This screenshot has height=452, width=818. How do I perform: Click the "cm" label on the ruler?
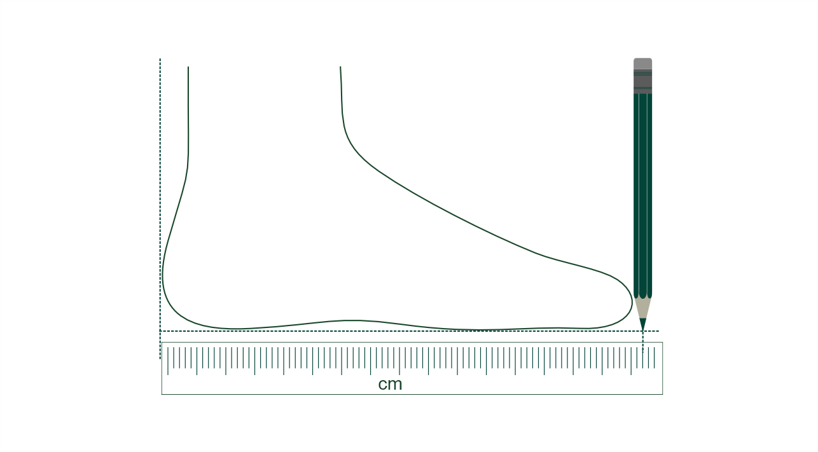pyautogui.click(x=390, y=385)
